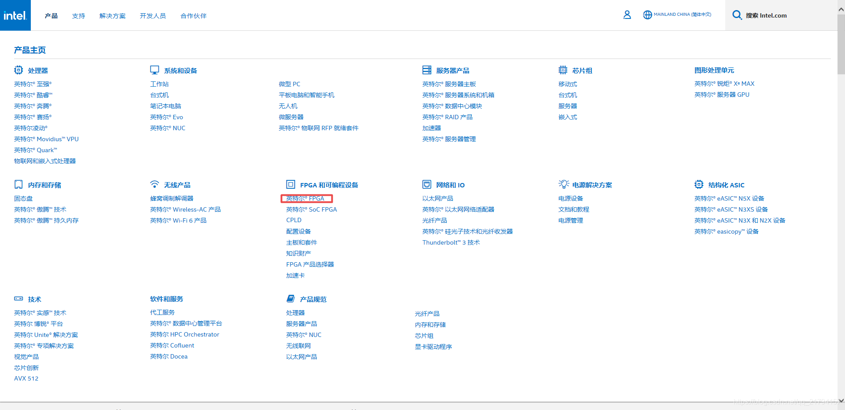Open the 图形处理单元 heading
The height and width of the screenshot is (410, 845).
714,70
